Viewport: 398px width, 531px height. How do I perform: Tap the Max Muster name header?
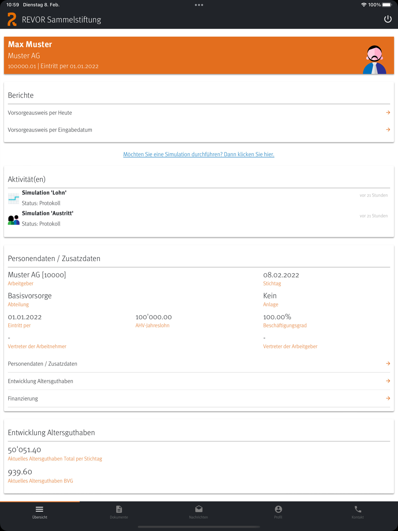tap(30, 44)
